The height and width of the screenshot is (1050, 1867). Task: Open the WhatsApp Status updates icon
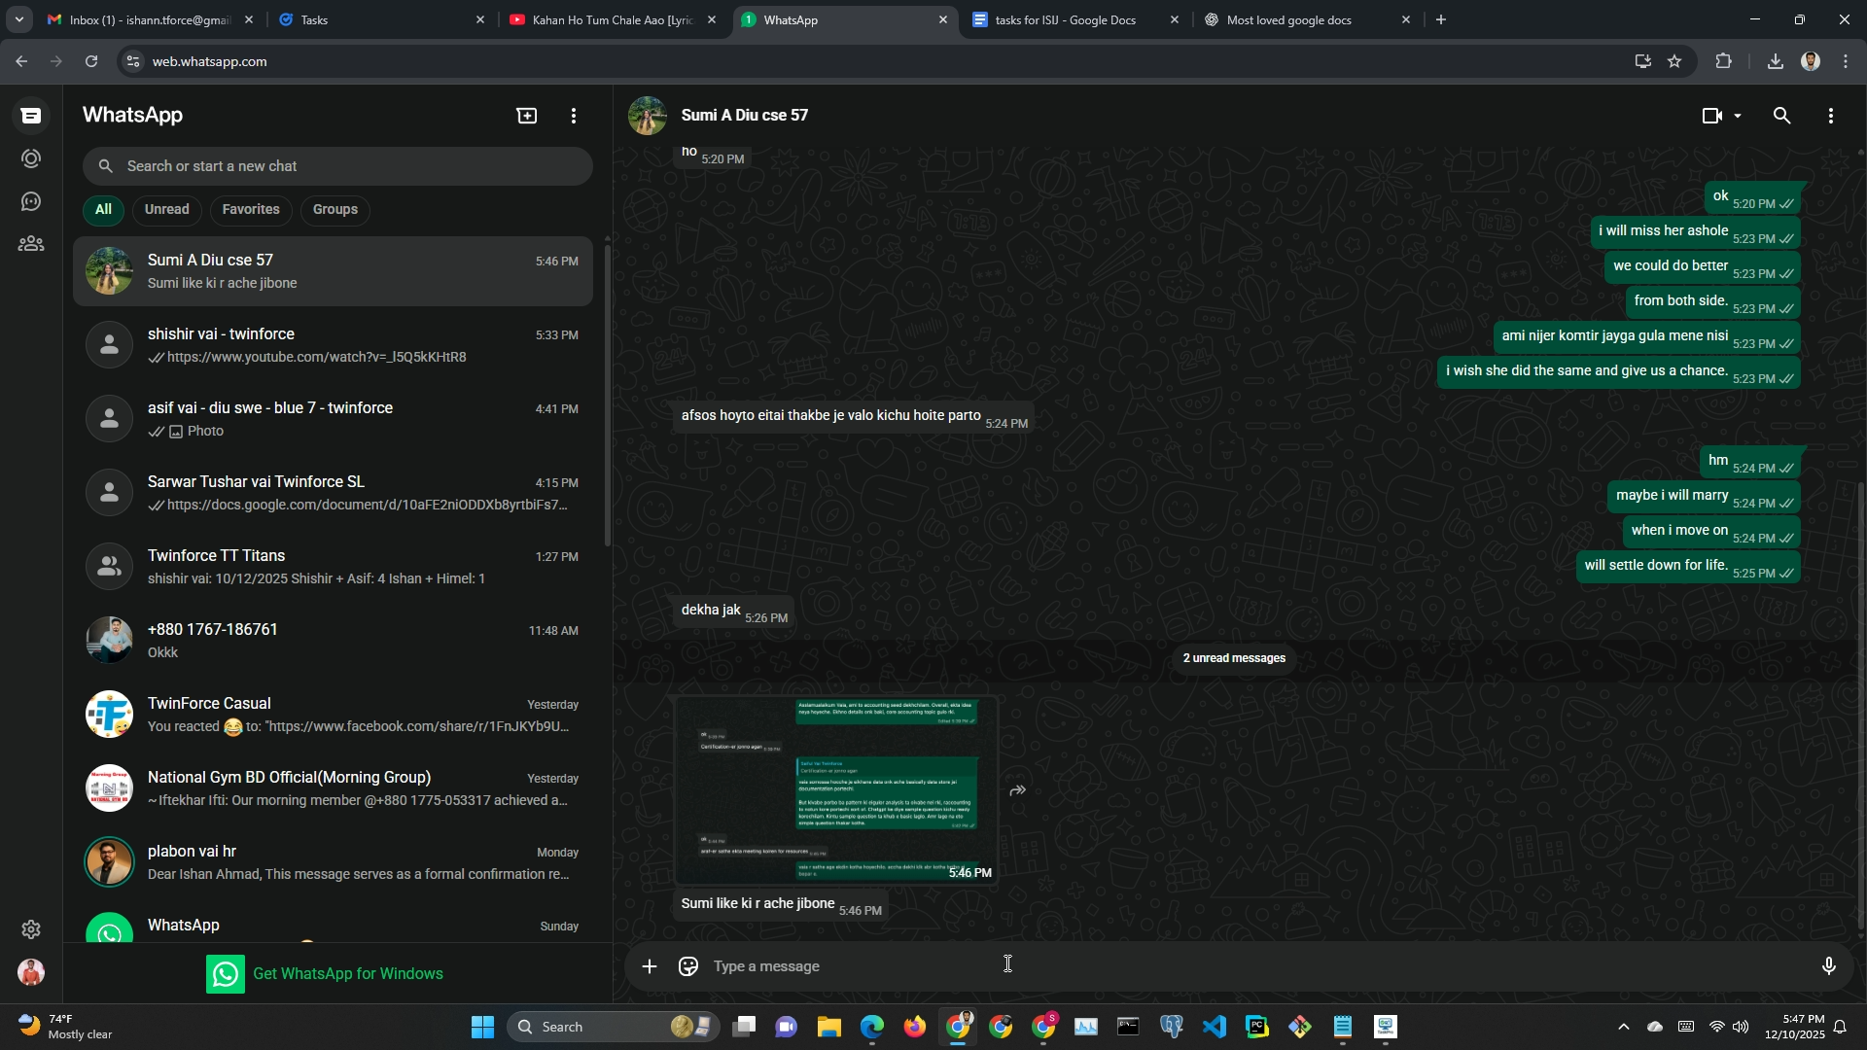31,158
